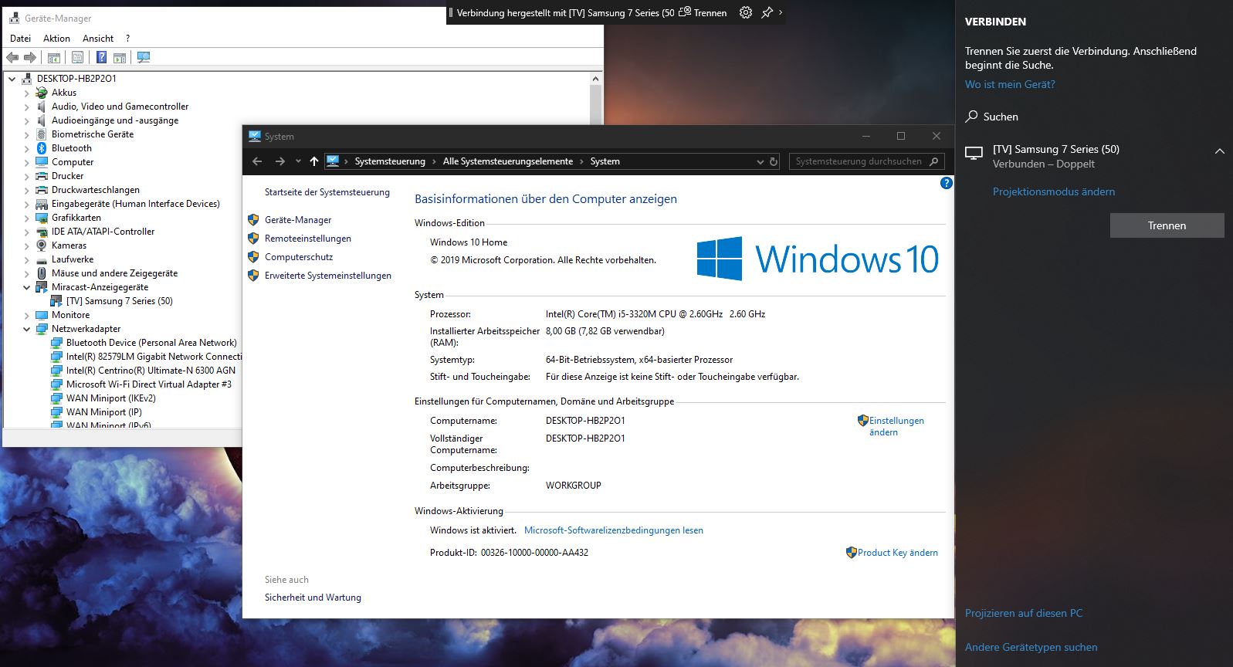Click Back arrow in System window

257,161
